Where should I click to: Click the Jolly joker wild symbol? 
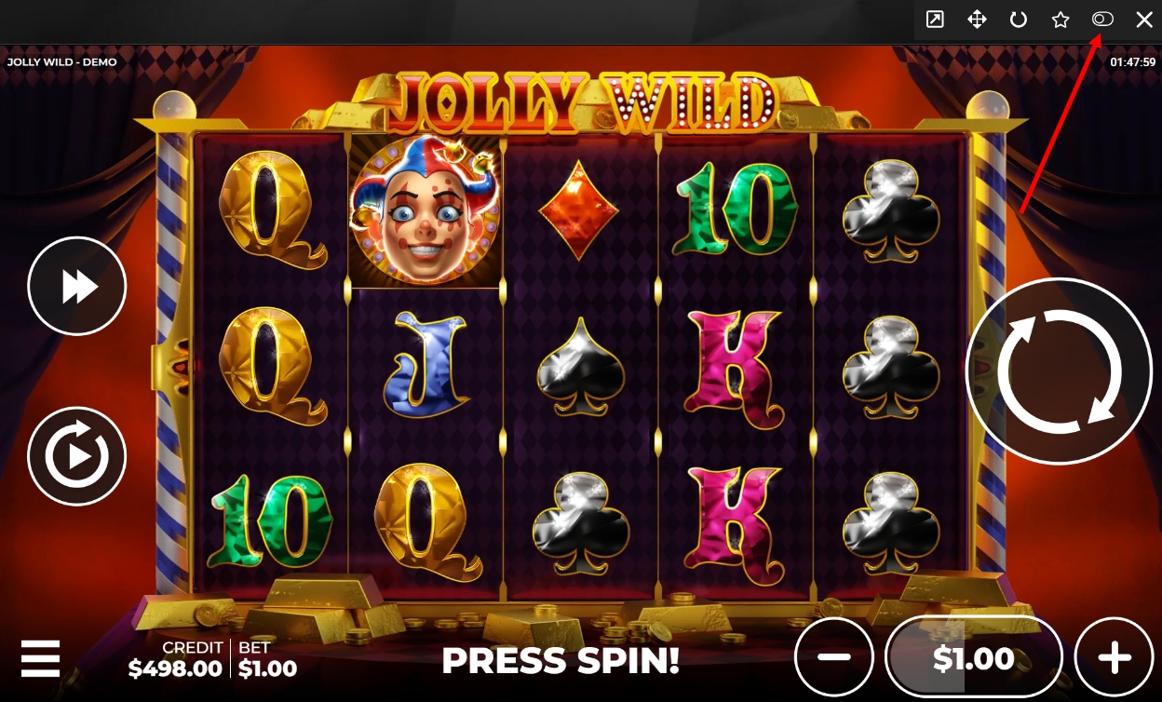point(425,210)
